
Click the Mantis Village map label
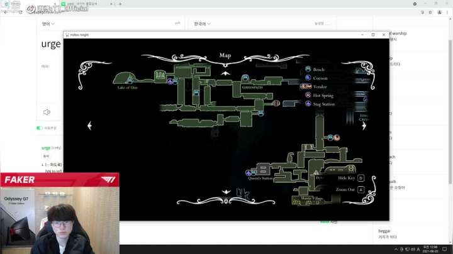311,198
